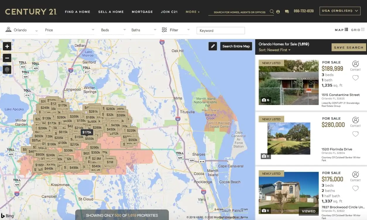The image size is (367, 220).
Task: Open the Mortgage menu item
Action: click(142, 12)
